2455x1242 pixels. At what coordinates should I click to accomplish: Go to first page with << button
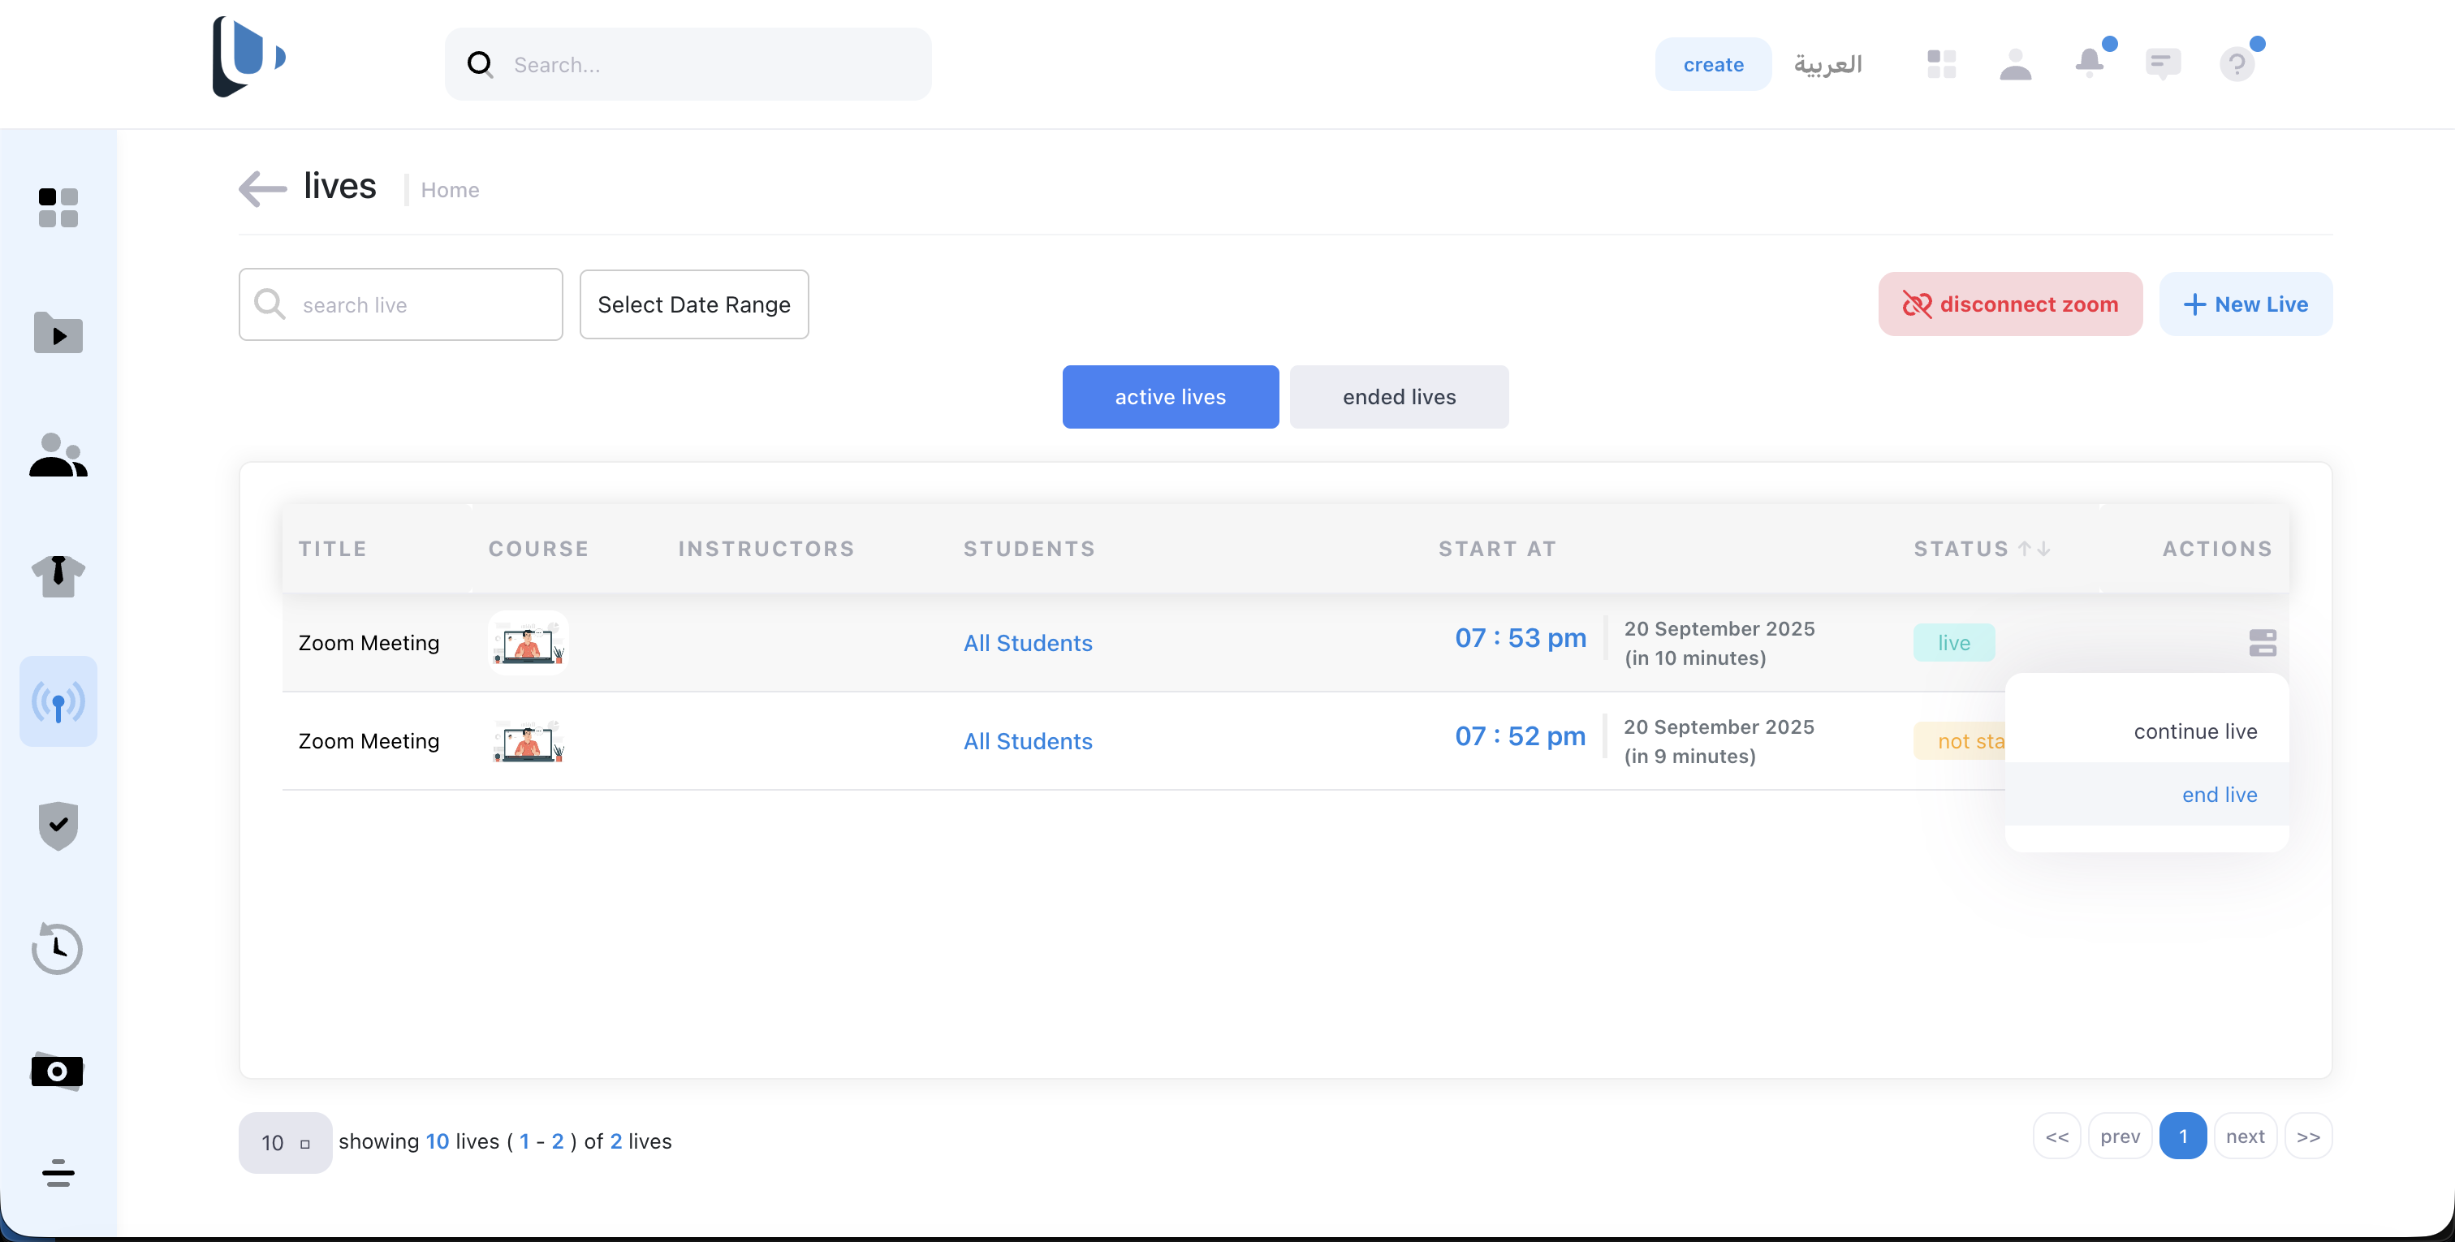tap(2056, 1136)
